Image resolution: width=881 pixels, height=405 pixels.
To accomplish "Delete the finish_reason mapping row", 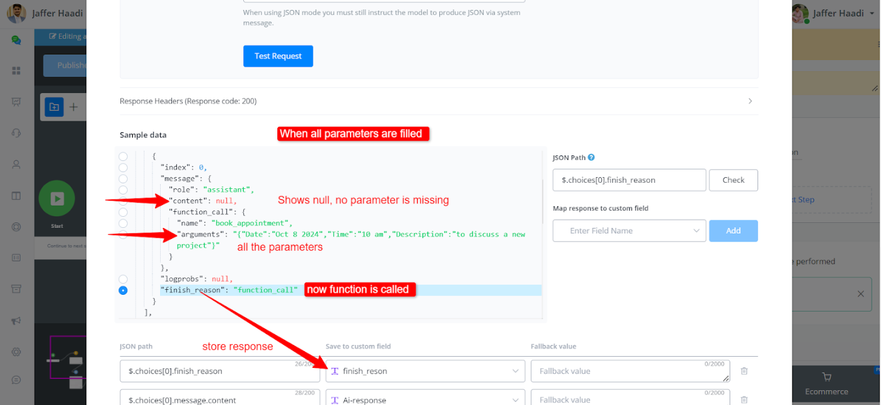I will click(x=744, y=371).
